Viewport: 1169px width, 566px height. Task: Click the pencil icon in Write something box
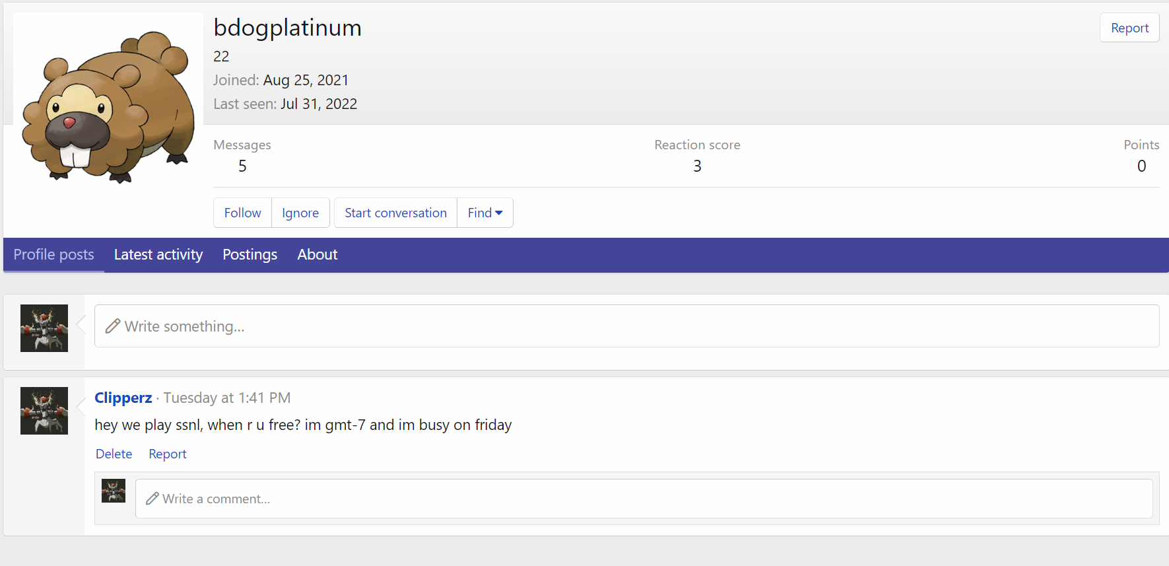113,326
